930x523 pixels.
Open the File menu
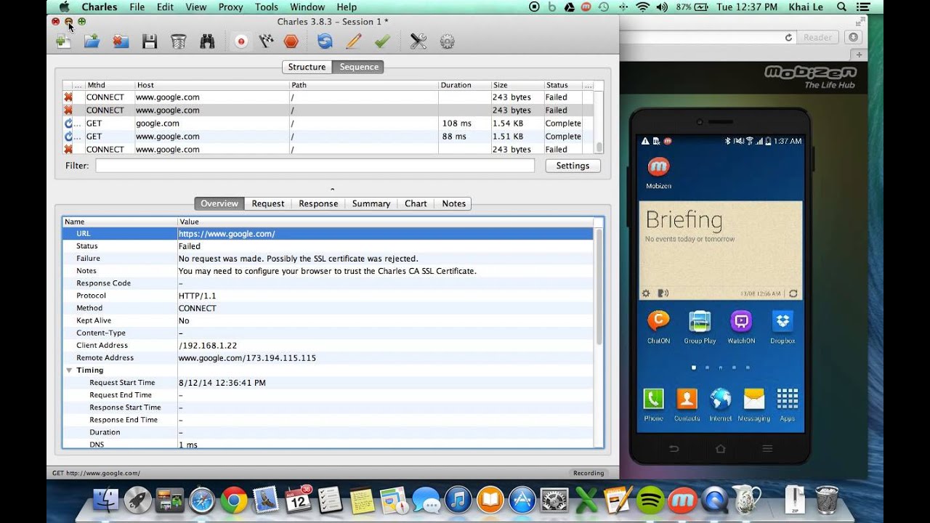point(137,7)
